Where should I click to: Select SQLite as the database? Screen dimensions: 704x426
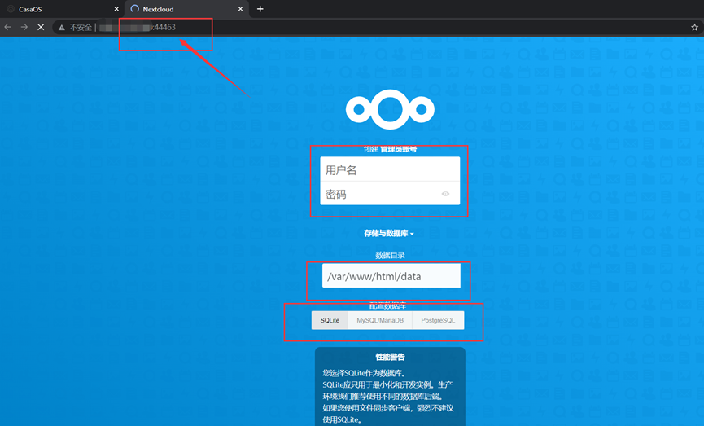point(330,320)
